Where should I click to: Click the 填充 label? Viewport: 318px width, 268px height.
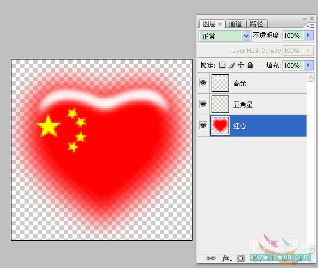pos(273,65)
